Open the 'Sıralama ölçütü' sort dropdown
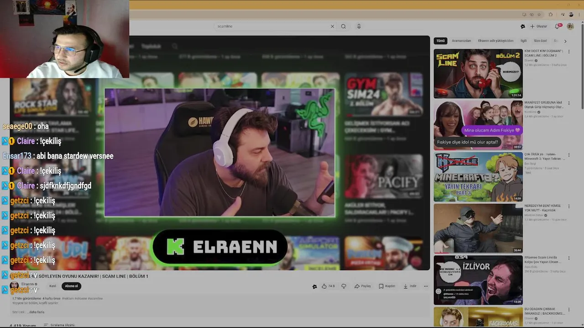Image resolution: width=584 pixels, height=328 pixels. tap(60, 325)
